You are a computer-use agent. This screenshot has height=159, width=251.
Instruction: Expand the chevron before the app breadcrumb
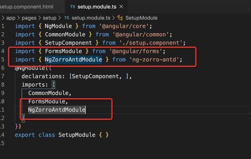pos(3,18)
